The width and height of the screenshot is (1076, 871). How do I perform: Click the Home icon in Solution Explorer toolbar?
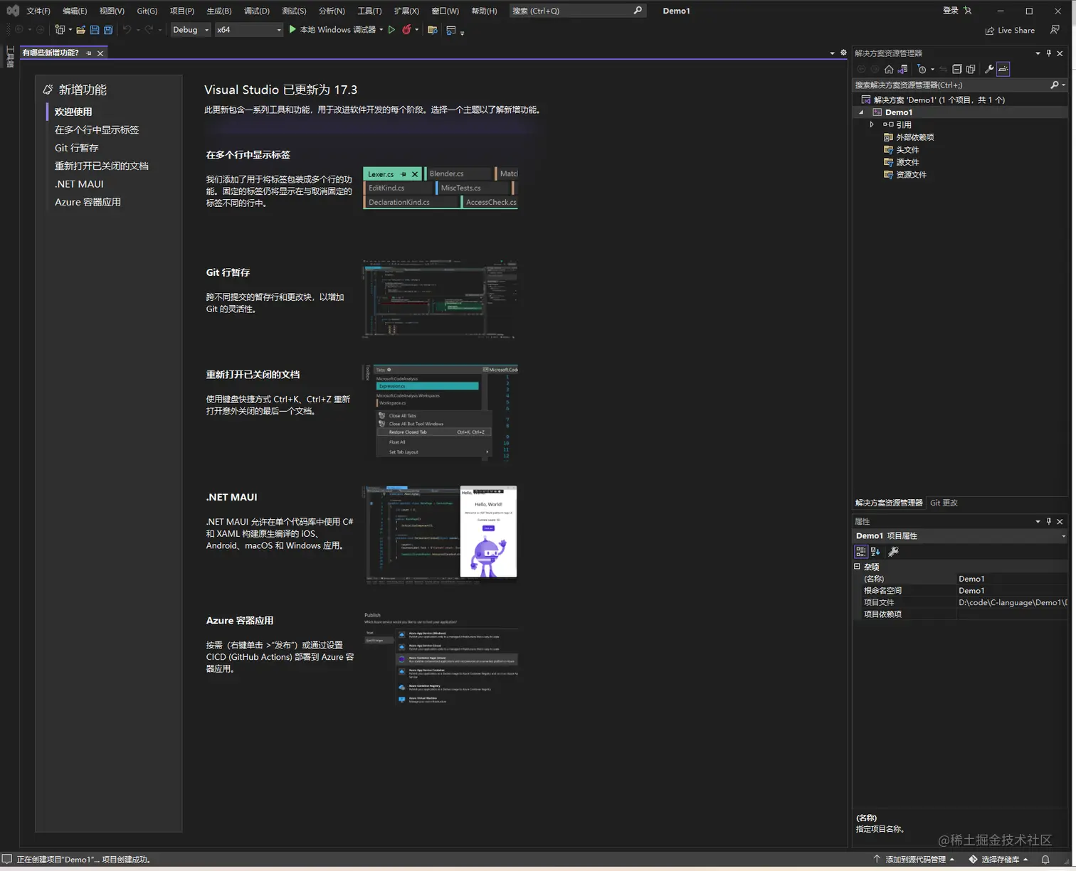coord(889,69)
